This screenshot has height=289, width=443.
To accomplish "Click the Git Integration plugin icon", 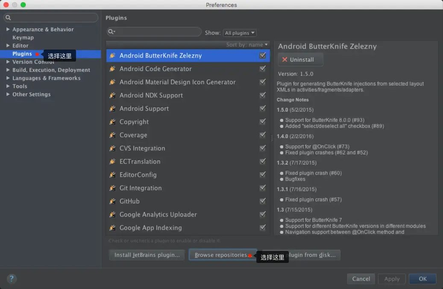I will tap(112, 188).
